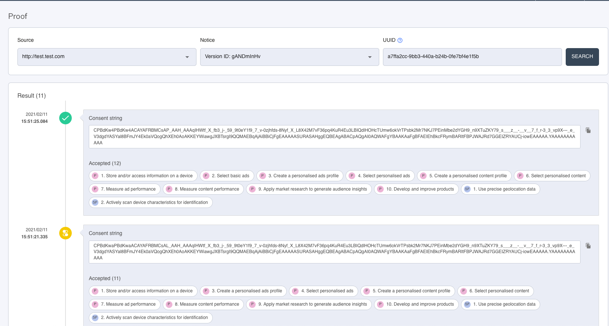Click the green checkmark status icon
Viewport: 609px width, 326px height.
(x=65, y=118)
